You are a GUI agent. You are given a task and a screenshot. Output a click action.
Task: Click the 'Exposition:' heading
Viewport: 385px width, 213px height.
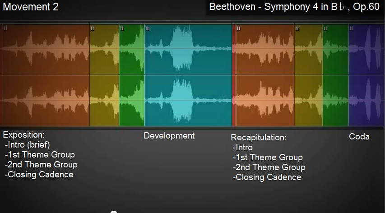point(23,135)
